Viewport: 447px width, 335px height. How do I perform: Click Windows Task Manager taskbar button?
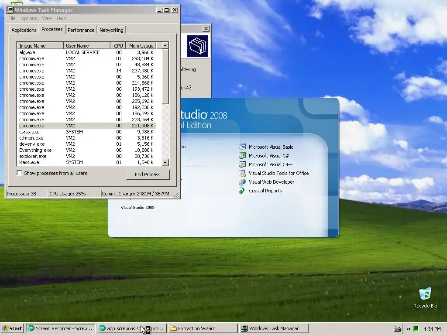point(274,328)
